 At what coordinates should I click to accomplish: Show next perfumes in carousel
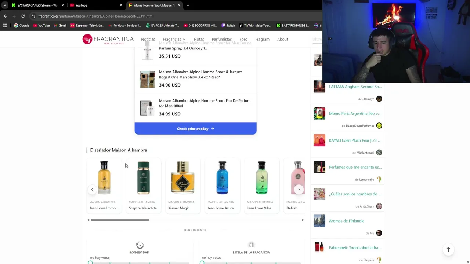(x=299, y=190)
